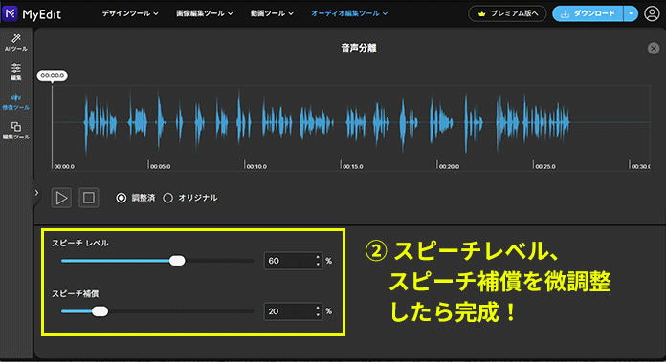Stop audio playback
Screen dimensions: 666x362
tap(89, 198)
